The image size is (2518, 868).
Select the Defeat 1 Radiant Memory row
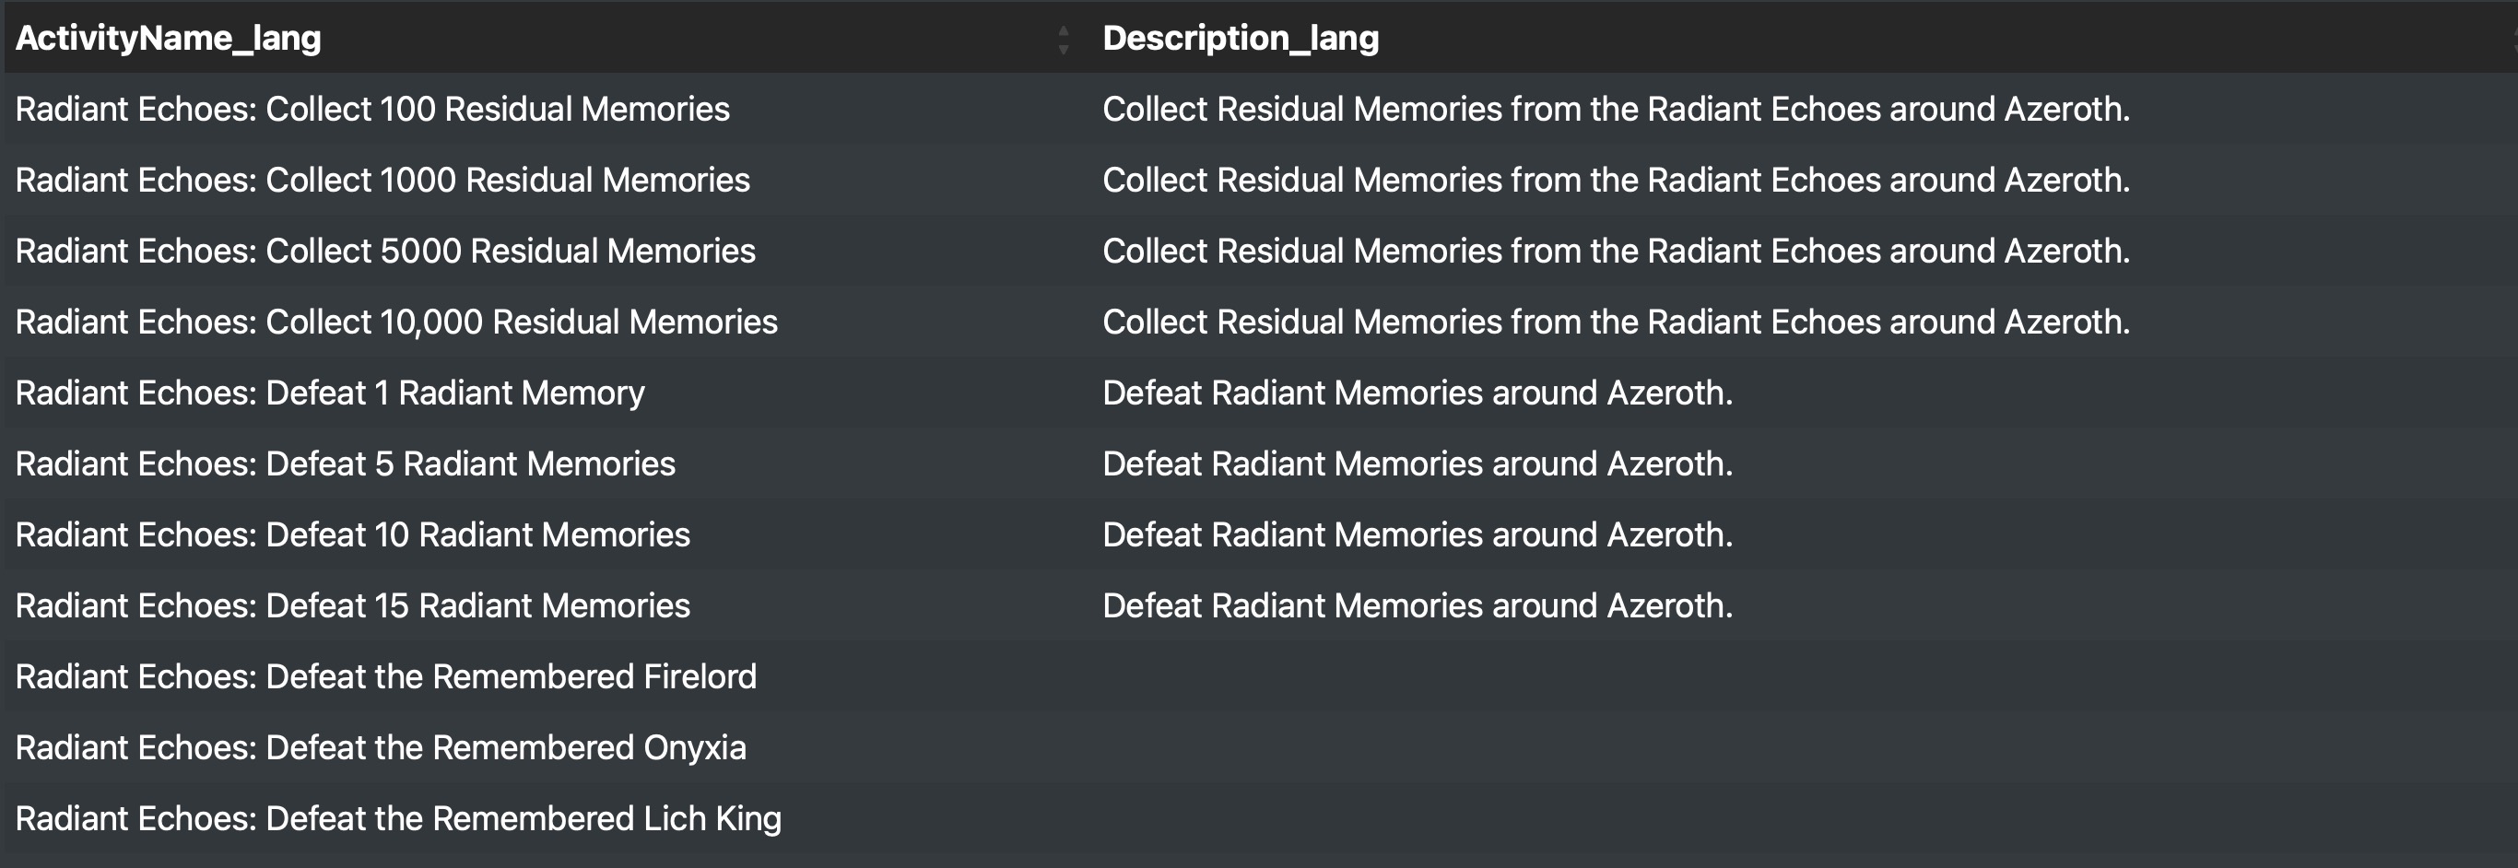point(1261,392)
